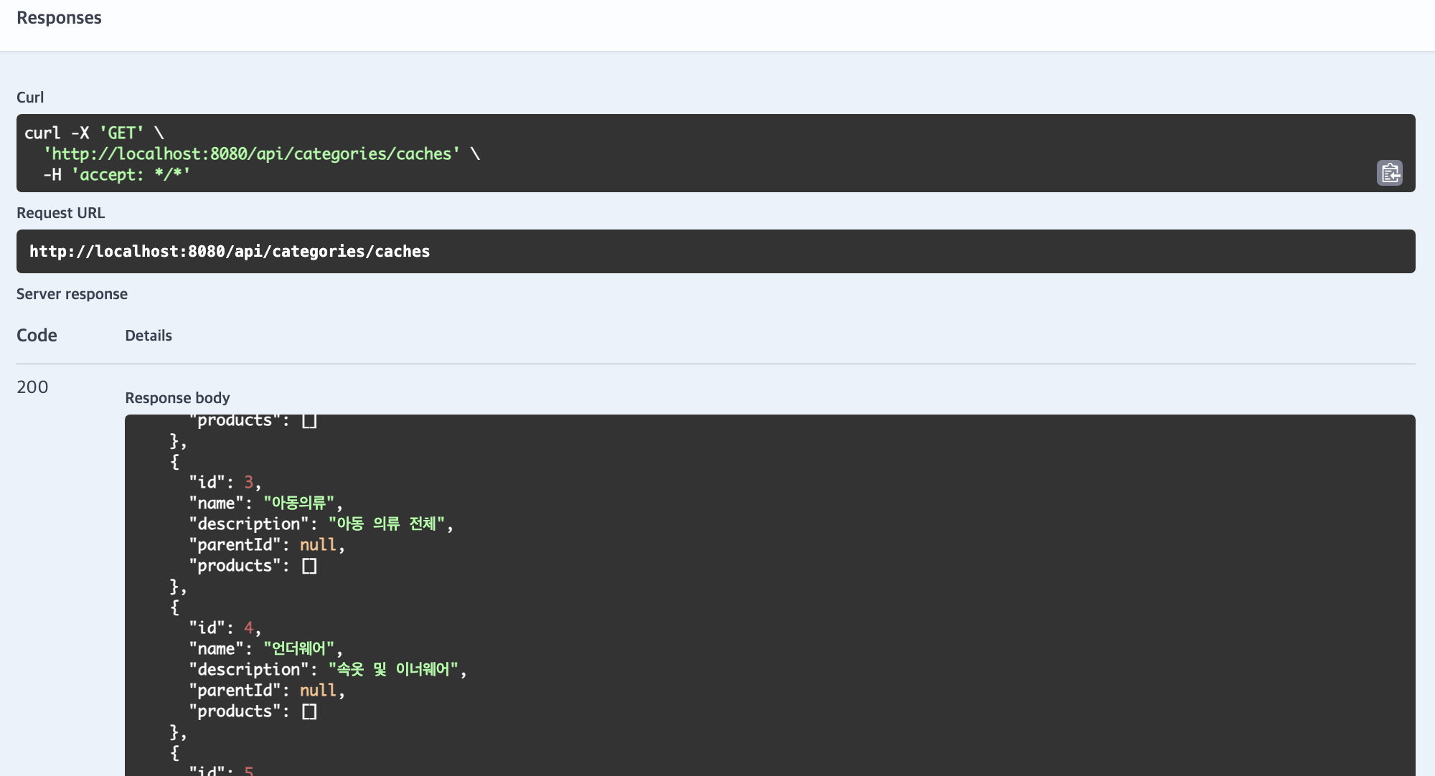This screenshot has width=1435, height=776.
Task: Click the "id": 3 line in response
Action: tap(225, 482)
